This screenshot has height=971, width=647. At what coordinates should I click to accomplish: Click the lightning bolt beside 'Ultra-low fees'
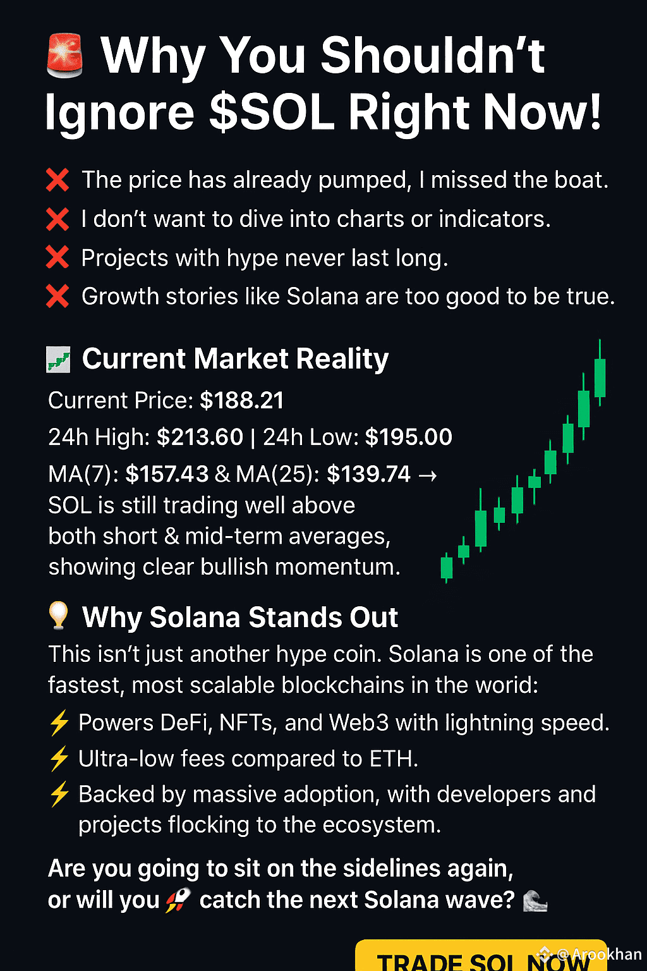(x=59, y=759)
